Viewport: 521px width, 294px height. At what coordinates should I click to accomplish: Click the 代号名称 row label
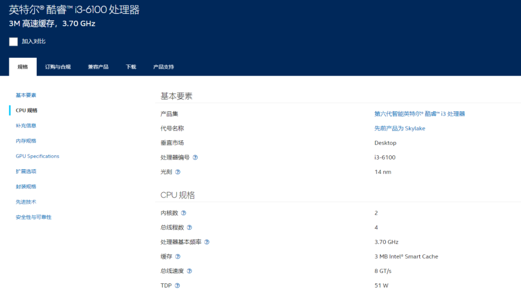(172, 128)
